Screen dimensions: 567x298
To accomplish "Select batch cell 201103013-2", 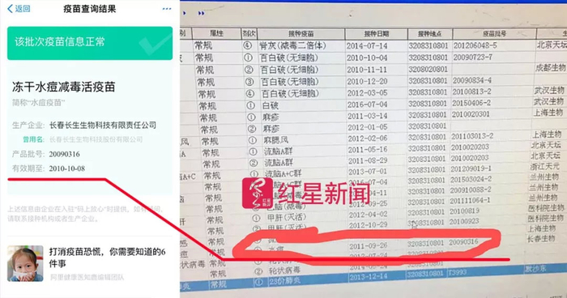I will [472, 136].
